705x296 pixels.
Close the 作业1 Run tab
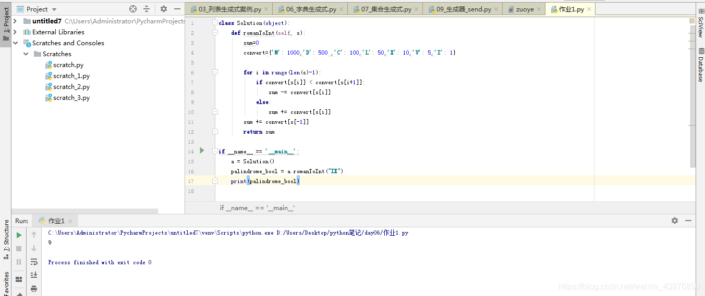pyautogui.click(x=70, y=221)
